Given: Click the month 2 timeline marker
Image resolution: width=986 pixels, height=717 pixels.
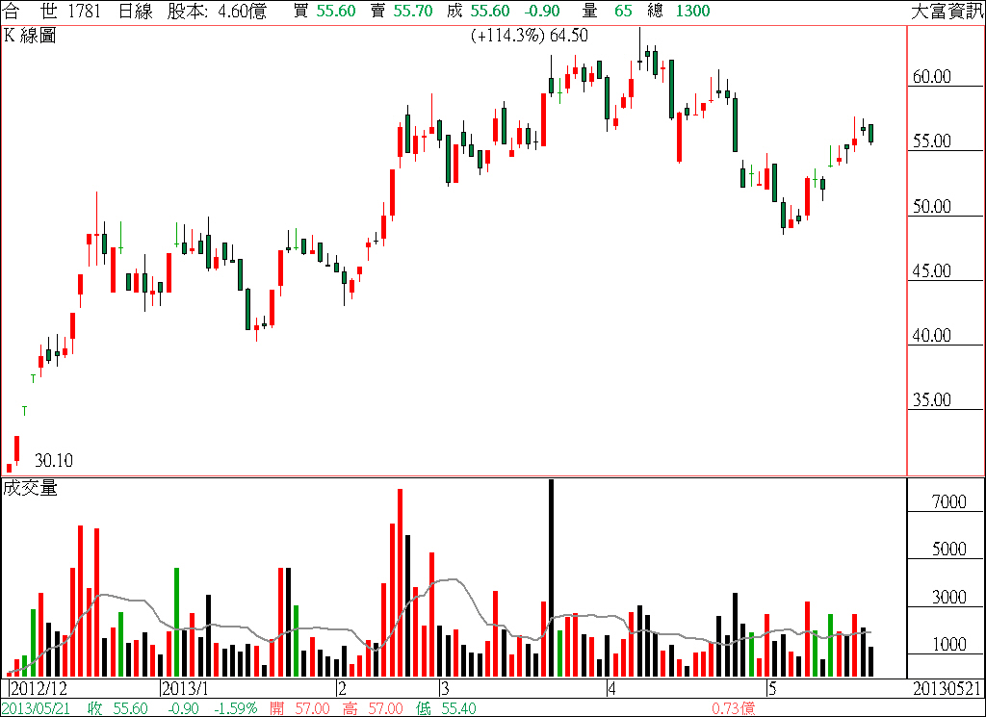Looking at the screenshot, I should (x=342, y=687).
